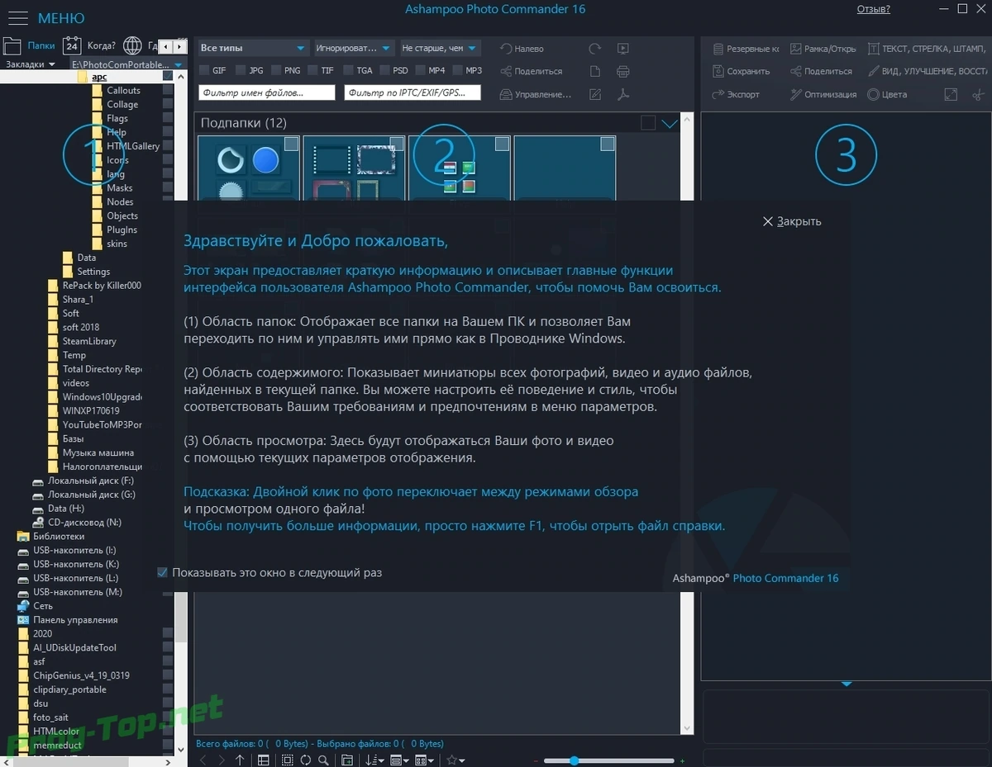Select the Collage folder
Screen dimensions: 992x767
(x=122, y=104)
